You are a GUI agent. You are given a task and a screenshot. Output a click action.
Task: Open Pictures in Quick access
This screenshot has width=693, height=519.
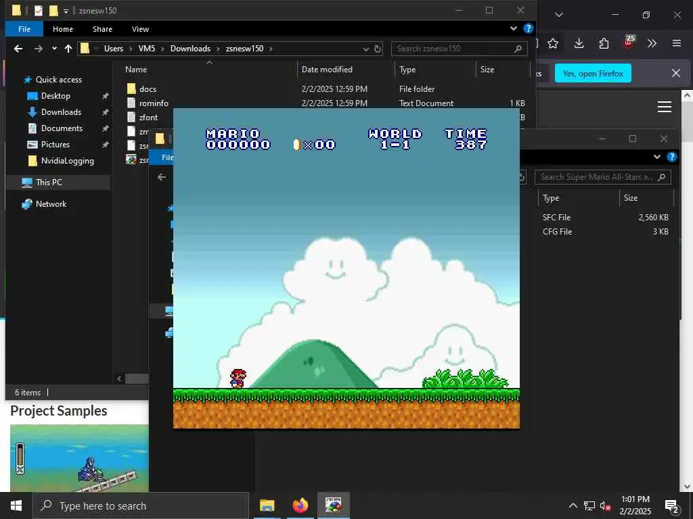pyautogui.click(x=55, y=145)
